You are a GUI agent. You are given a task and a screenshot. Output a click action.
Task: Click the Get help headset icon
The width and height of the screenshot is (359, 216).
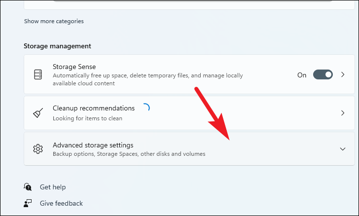click(x=28, y=187)
